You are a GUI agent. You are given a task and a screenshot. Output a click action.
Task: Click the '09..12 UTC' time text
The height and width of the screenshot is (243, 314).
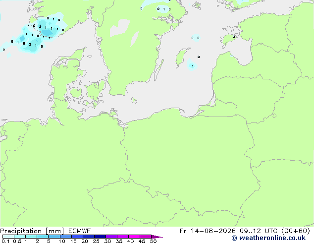[x=258, y=231]
